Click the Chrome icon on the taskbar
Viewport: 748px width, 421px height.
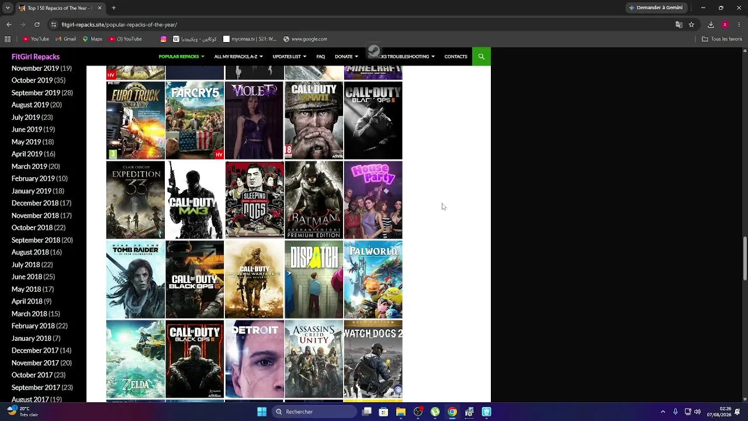452,412
